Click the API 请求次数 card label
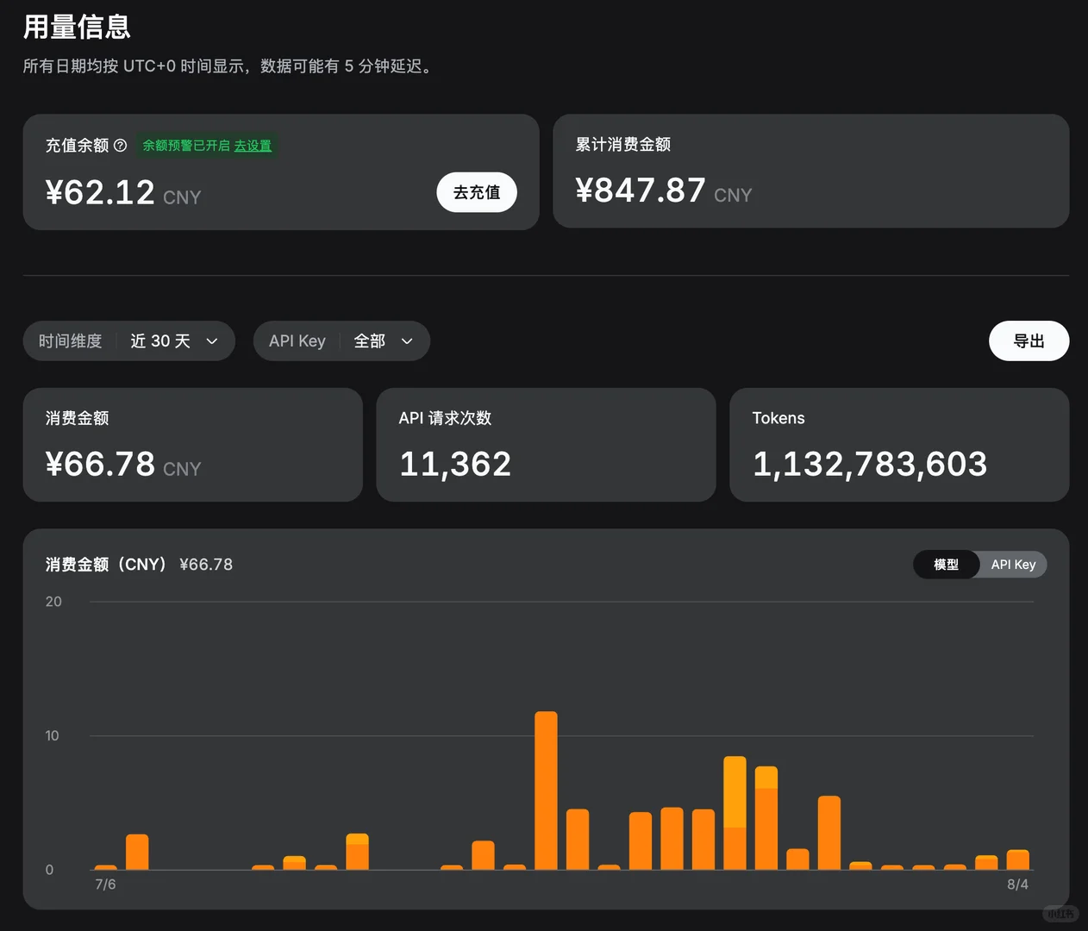 [x=445, y=418]
